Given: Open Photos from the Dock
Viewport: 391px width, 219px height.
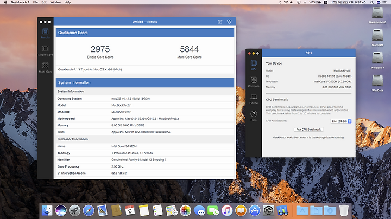Looking at the screenshot, I should pyautogui.click(x=185, y=210).
